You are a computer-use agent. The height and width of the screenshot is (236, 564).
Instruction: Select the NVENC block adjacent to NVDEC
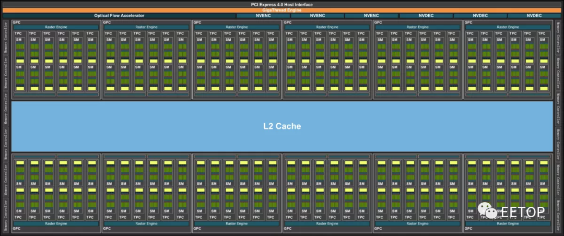click(x=371, y=16)
